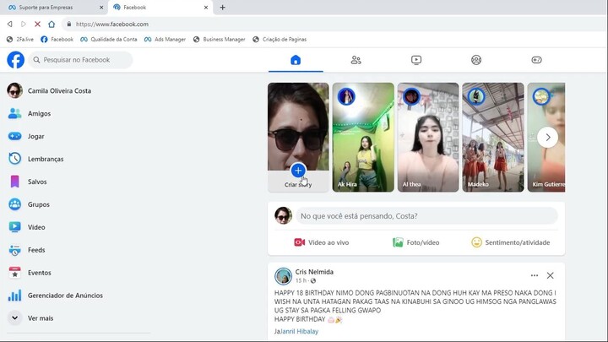The height and width of the screenshot is (342, 608).
Task: Click the Grupos icon in sidebar
Action: tap(14, 204)
